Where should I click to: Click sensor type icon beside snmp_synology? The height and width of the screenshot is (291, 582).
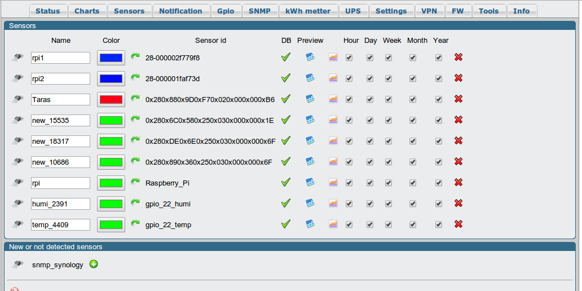pyautogui.click(x=17, y=264)
